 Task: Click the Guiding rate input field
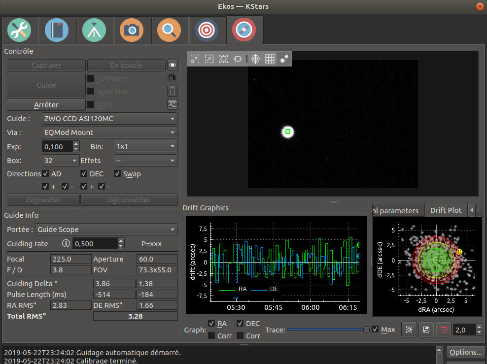point(95,243)
